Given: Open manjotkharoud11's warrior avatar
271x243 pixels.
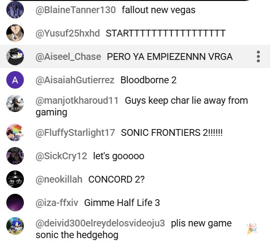Looking at the screenshot, I should (x=15, y=103).
